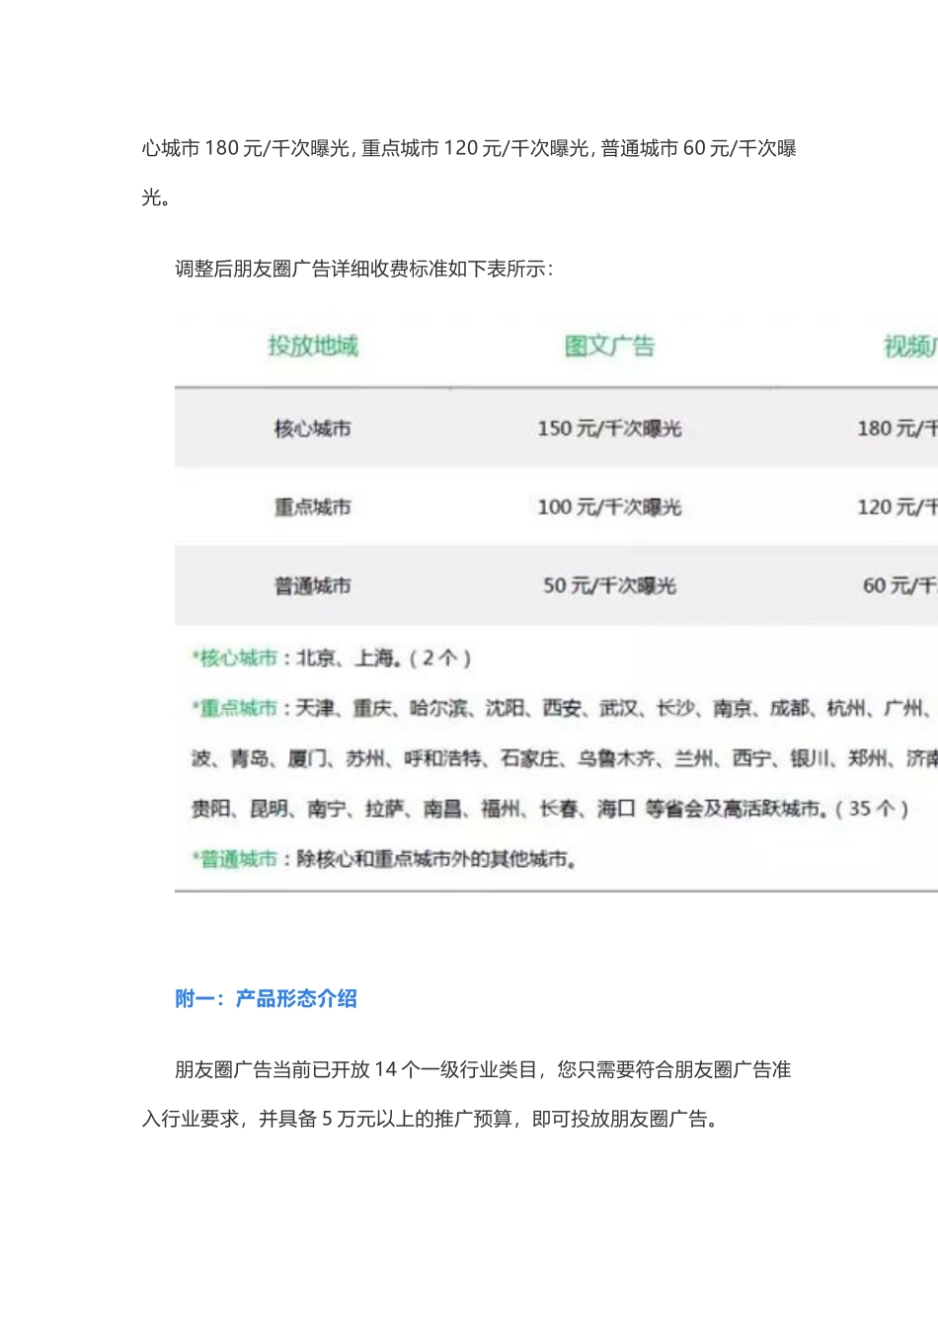Image resolution: width=938 pixels, height=1327 pixels.
Task: Click the partially visible cell '180 元/千'
Action: 897,429
